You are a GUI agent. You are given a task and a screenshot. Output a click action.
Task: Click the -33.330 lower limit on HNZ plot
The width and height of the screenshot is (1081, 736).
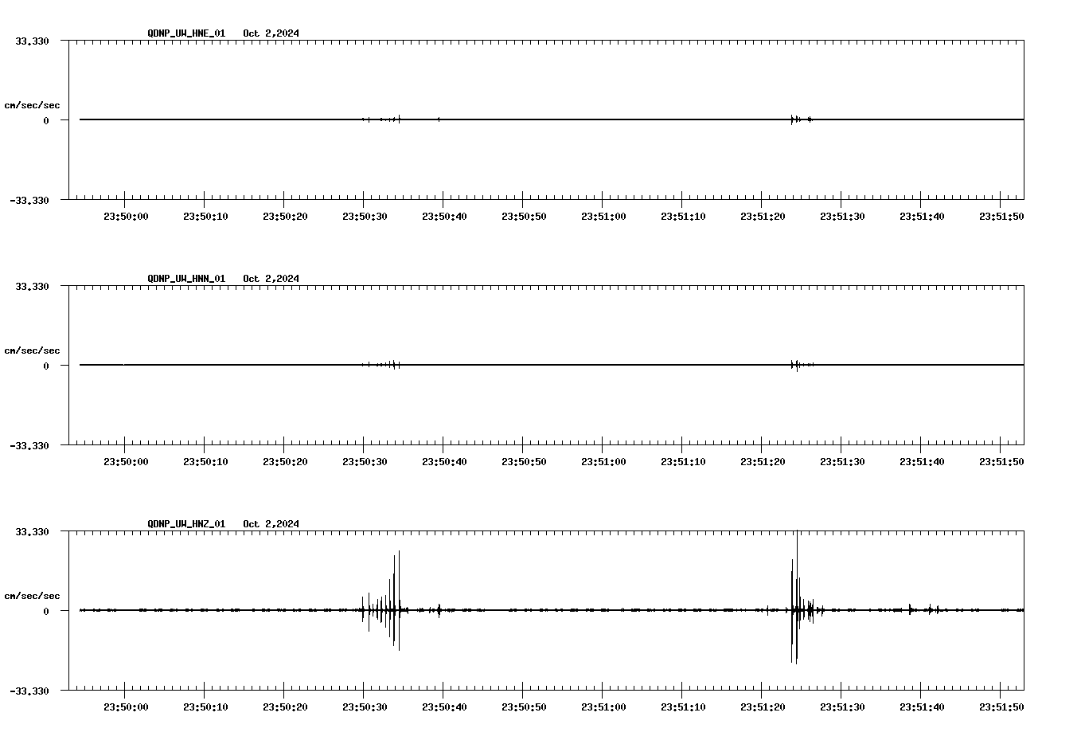29,691
